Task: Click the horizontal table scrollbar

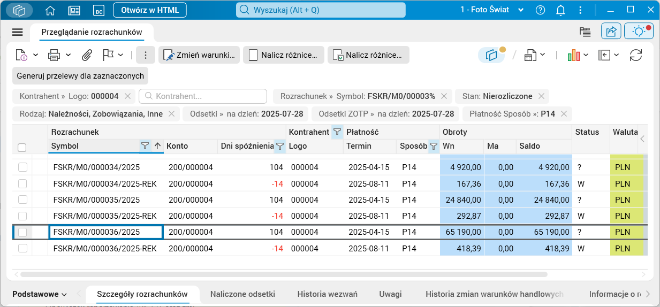Action: click(284, 274)
